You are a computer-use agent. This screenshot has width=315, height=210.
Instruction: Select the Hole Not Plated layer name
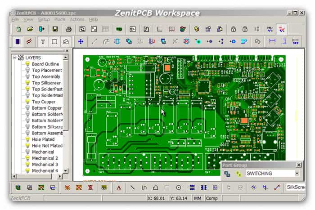pos(47,146)
